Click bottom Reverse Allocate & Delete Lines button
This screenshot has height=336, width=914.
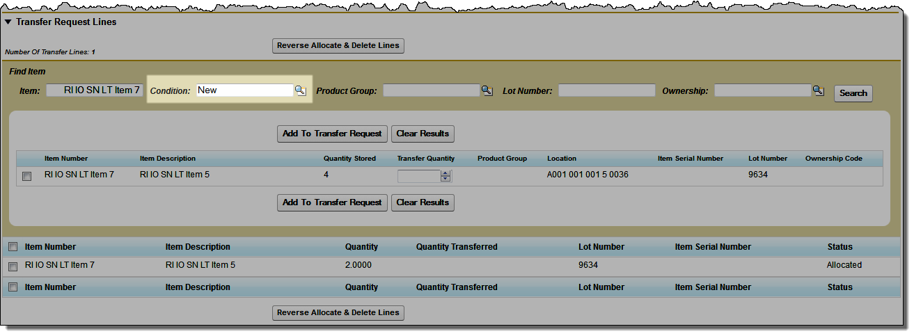click(338, 313)
